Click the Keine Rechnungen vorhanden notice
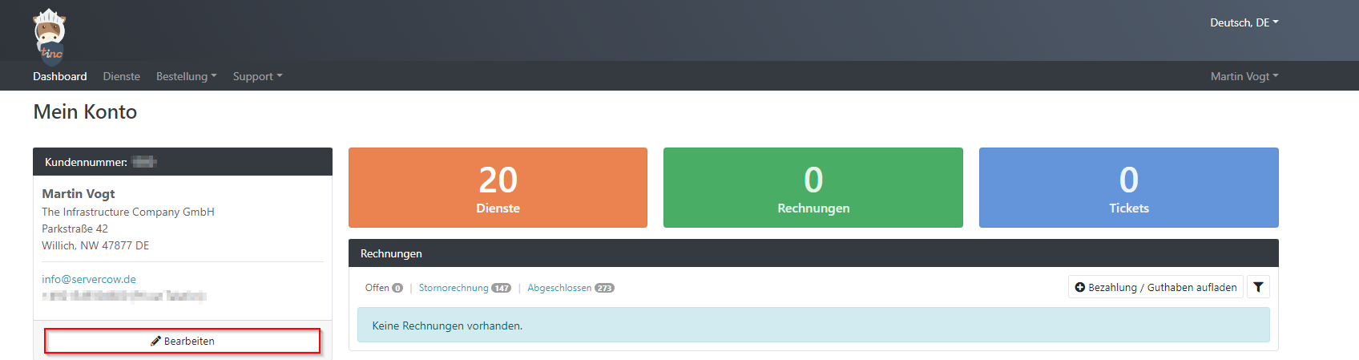1359x360 pixels. click(813, 326)
